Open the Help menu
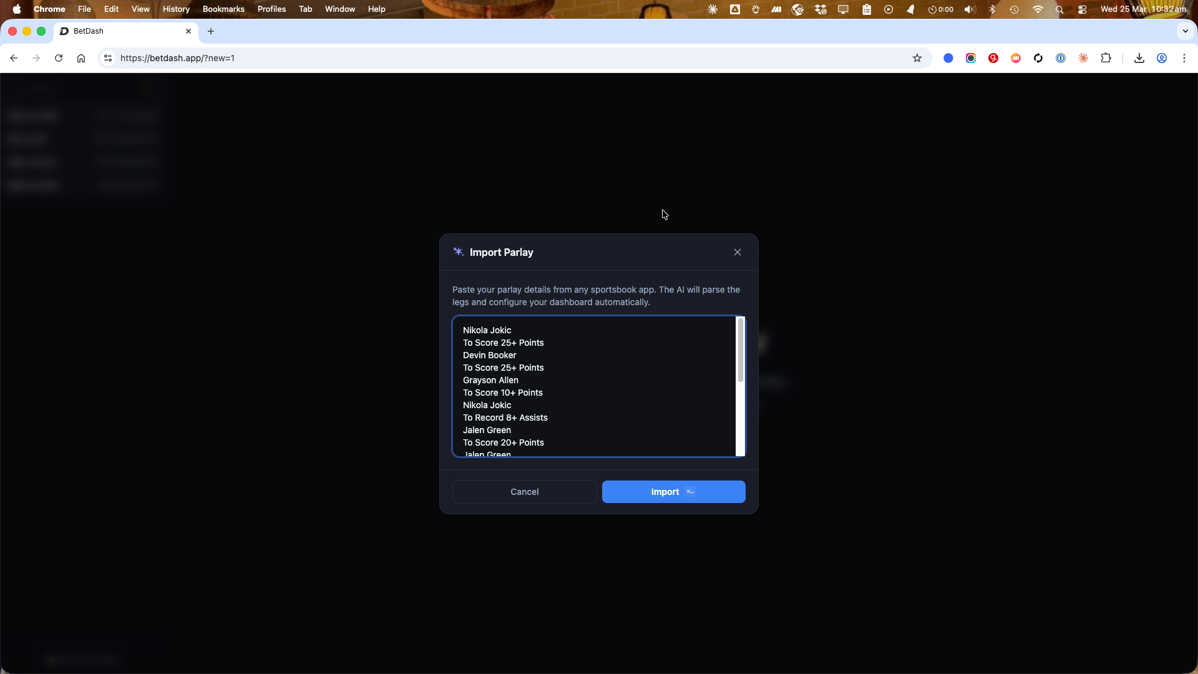The height and width of the screenshot is (674, 1198). pos(376,9)
